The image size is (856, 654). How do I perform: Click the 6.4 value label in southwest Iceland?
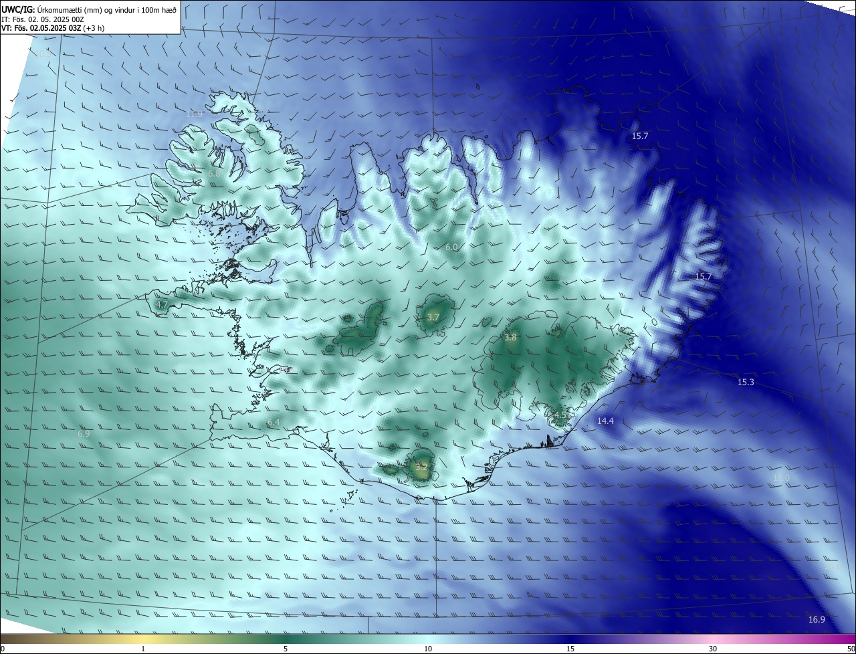(x=274, y=423)
